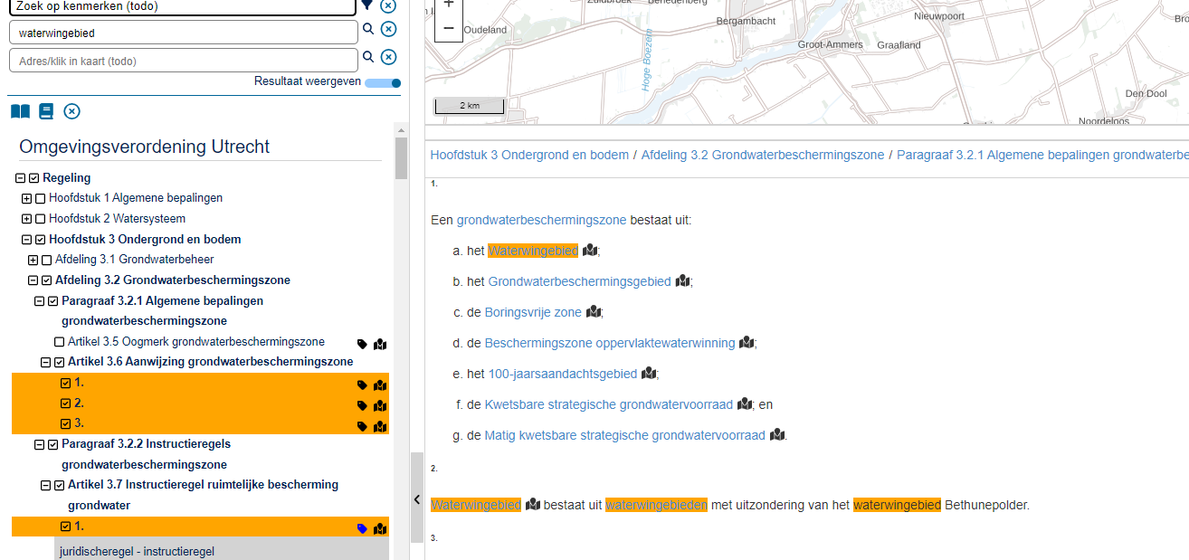The height and width of the screenshot is (560, 1189).
Task: Collapse Artikel 3.7 Instructieregel ruimtelijke bescherming
Action: pos(46,485)
